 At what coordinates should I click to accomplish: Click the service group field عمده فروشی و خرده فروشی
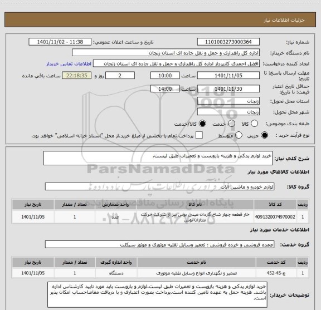coord(159,244)
